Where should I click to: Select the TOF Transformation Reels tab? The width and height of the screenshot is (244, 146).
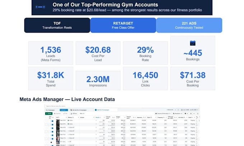tap(57, 25)
